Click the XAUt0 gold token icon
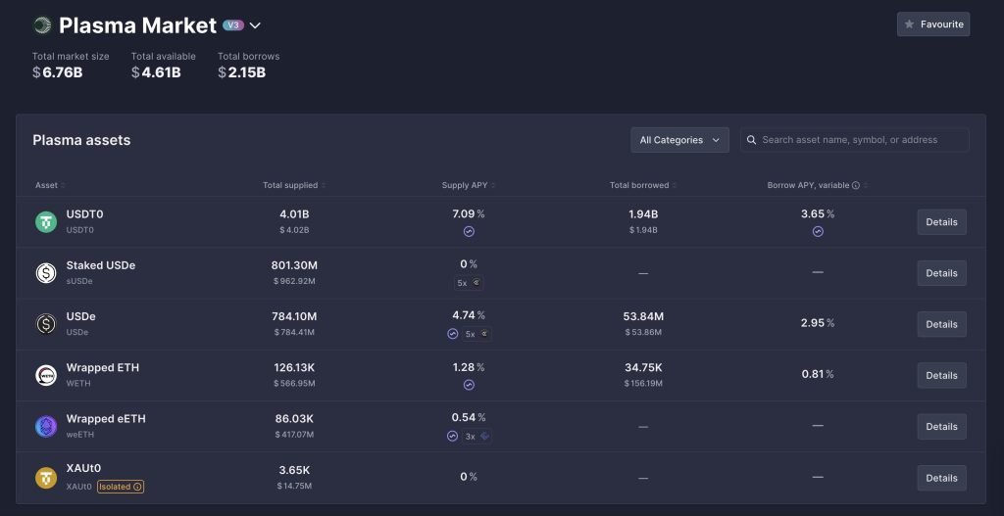The image size is (1004, 516). click(x=46, y=477)
